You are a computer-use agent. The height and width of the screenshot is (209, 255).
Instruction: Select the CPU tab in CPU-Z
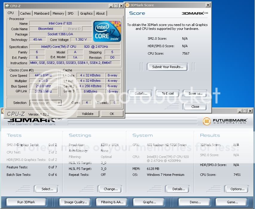tap(11, 13)
